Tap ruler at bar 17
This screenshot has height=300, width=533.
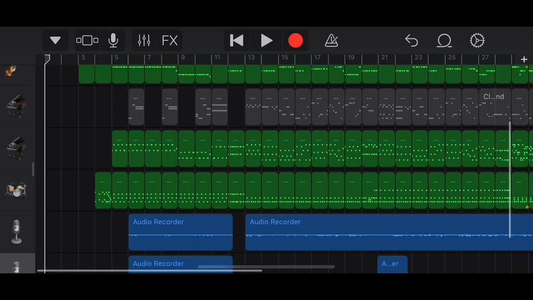click(317, 58)
